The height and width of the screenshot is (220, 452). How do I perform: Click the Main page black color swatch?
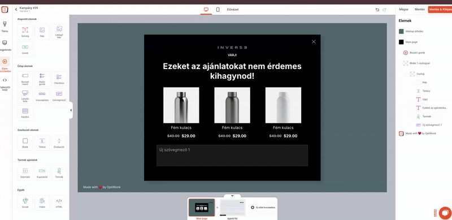point(401,42)
